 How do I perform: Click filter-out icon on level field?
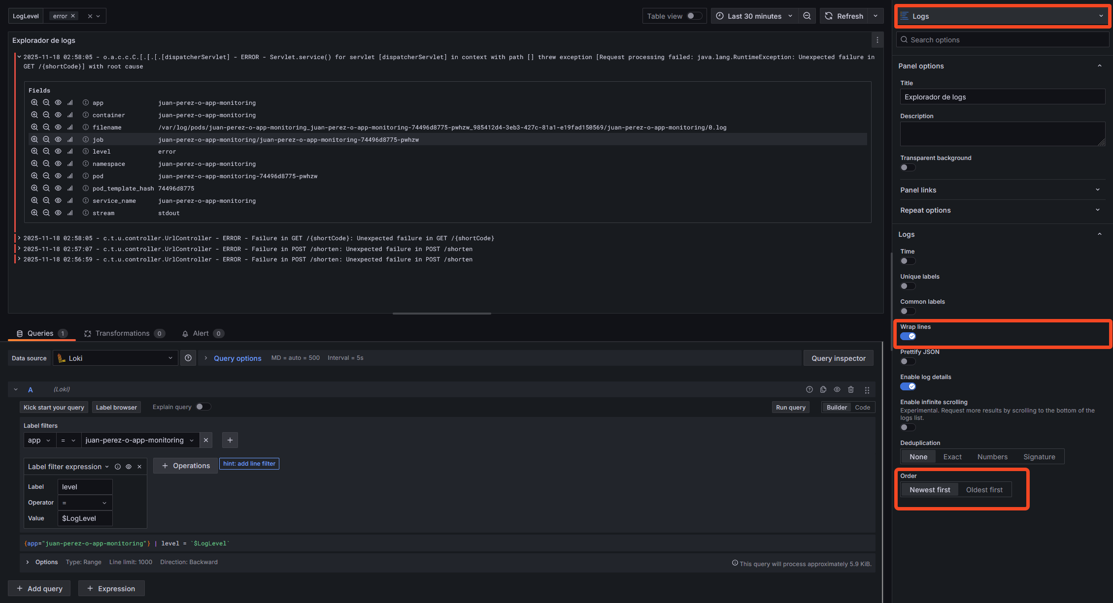[46, 152]
